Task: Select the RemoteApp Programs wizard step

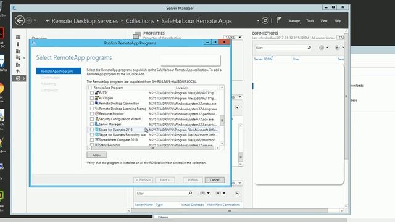Action: point(59,72)
